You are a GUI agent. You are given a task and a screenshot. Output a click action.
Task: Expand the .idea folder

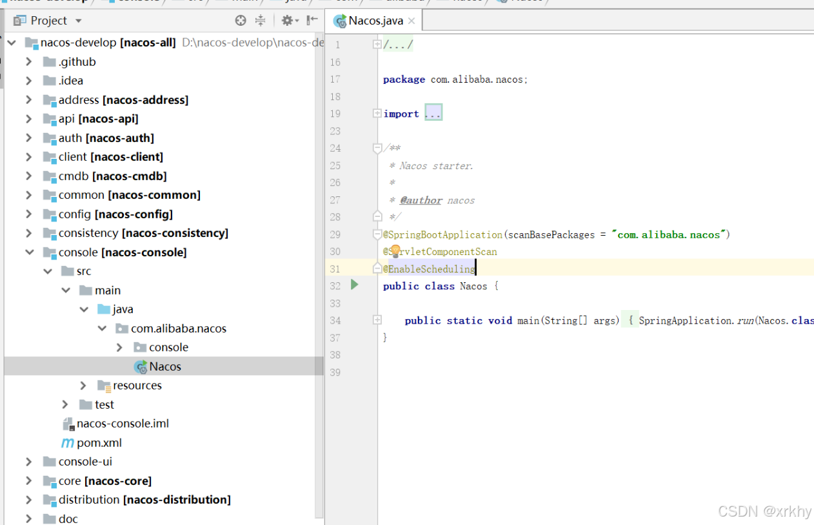click(29, 81)
